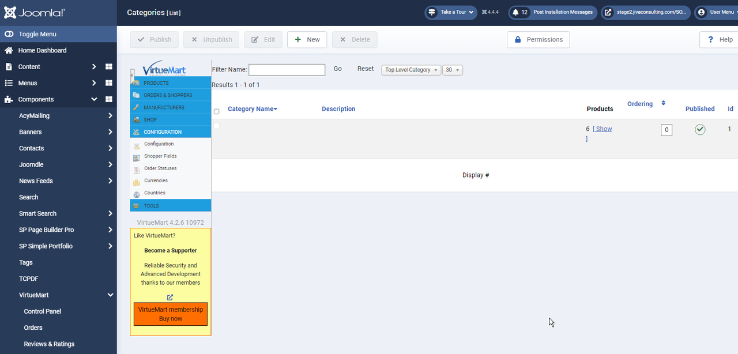Expand the AcyMailing submenu
This screenshot has height=354, width=738.
110,116
